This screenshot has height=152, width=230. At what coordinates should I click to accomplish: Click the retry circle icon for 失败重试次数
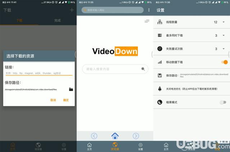click(160, 49)
